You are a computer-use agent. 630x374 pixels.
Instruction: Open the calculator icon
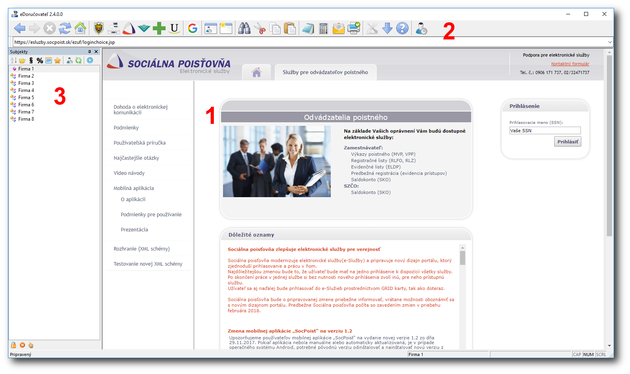coord(324,28)
